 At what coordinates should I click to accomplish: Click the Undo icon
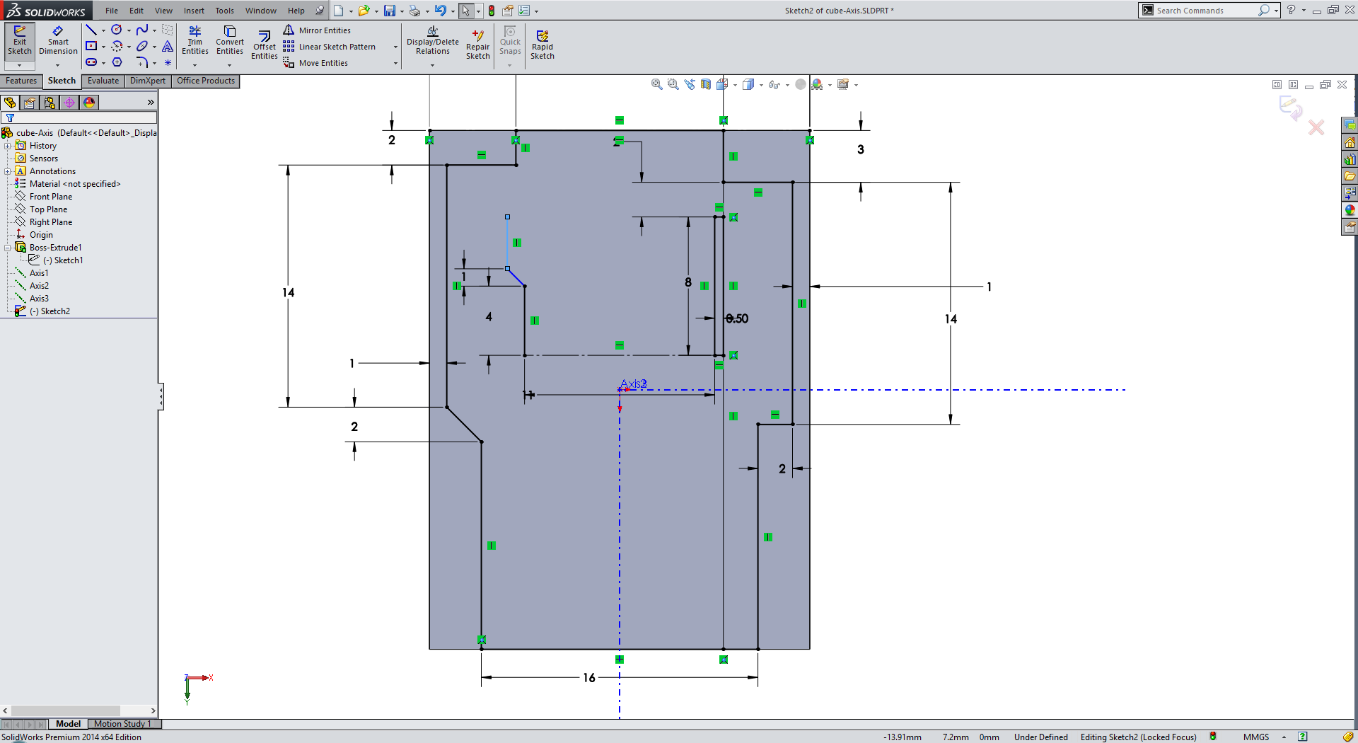pyautogui.click(x=441, y=11)
